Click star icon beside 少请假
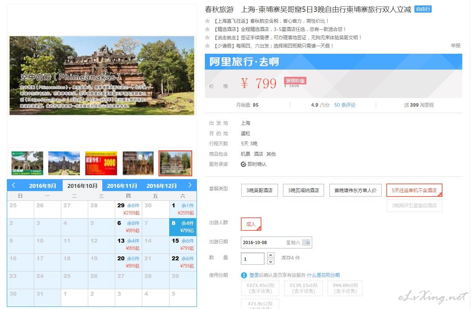The height and width of the screenshot is (309, 472). pyautogui.click(x=207, y=46)
